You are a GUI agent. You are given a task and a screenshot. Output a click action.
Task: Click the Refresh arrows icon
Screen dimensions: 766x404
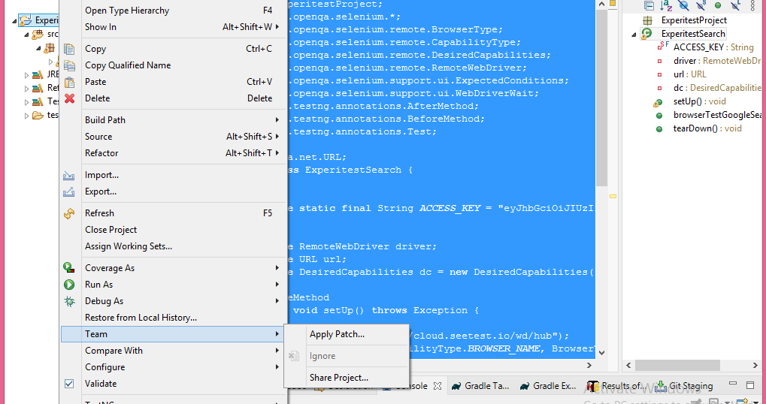[69, 214]
